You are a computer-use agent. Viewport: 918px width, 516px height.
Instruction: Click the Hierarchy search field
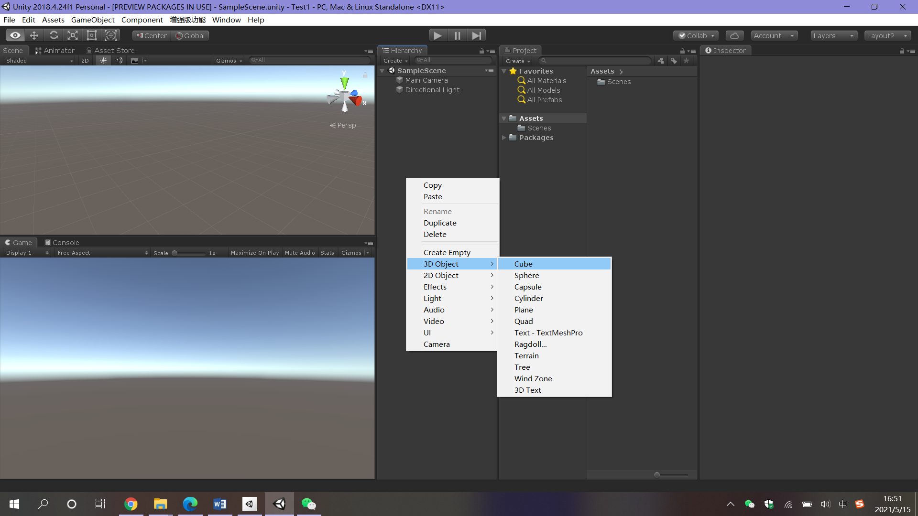(x=453, y=60)
